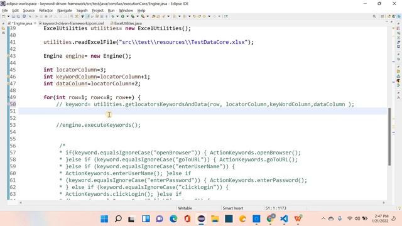
Task: Click line 51 in the code editor
Action: (202, 111)
